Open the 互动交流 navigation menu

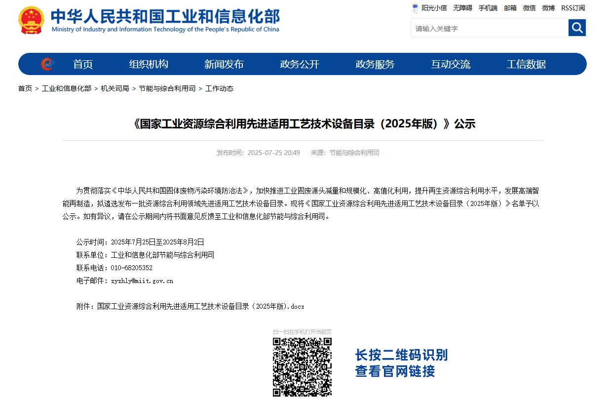[451, 64]
